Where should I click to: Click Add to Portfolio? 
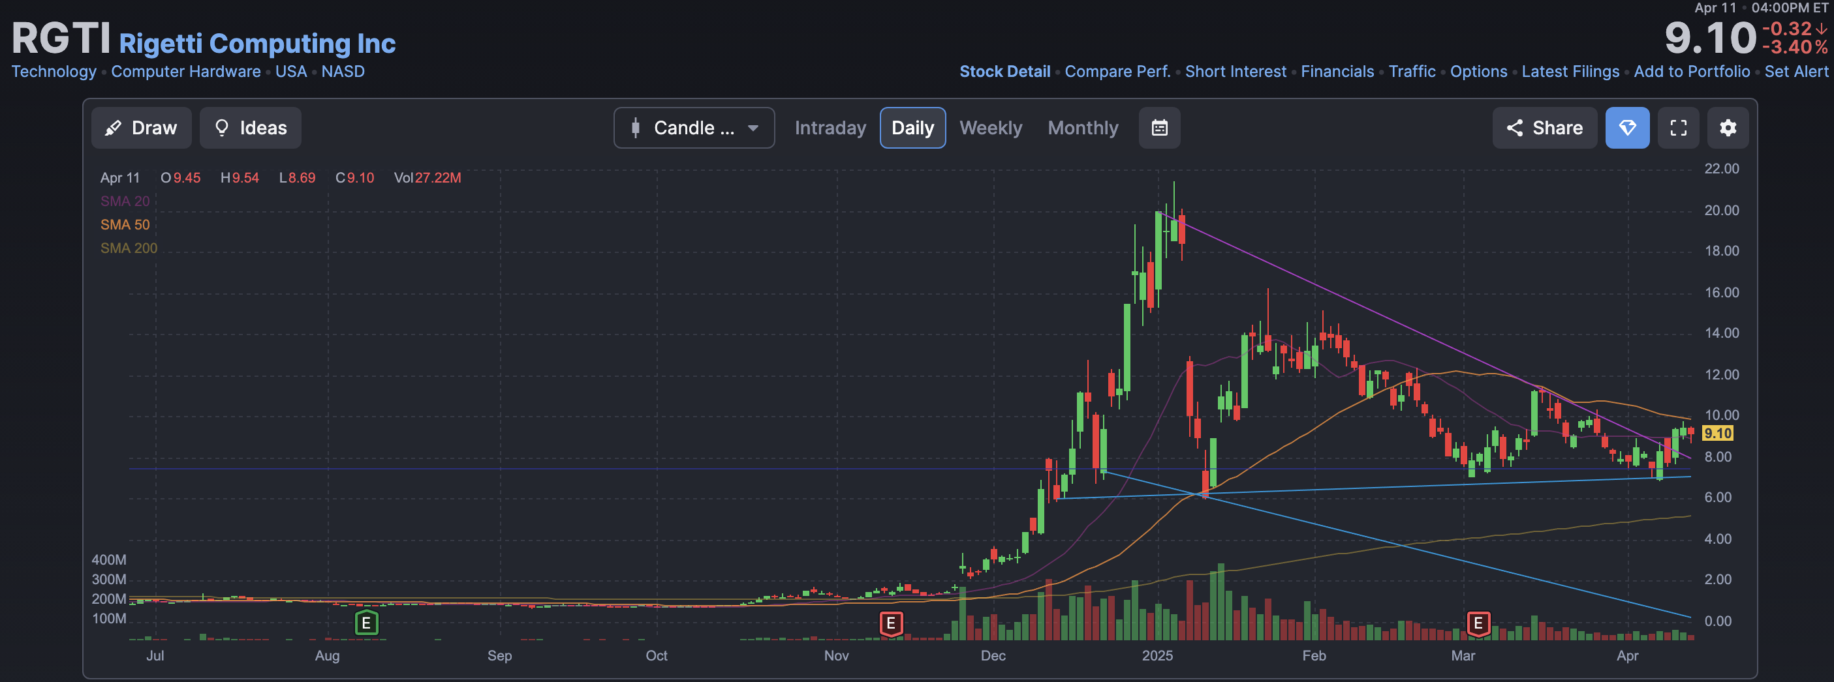[x=1692, y=72]
